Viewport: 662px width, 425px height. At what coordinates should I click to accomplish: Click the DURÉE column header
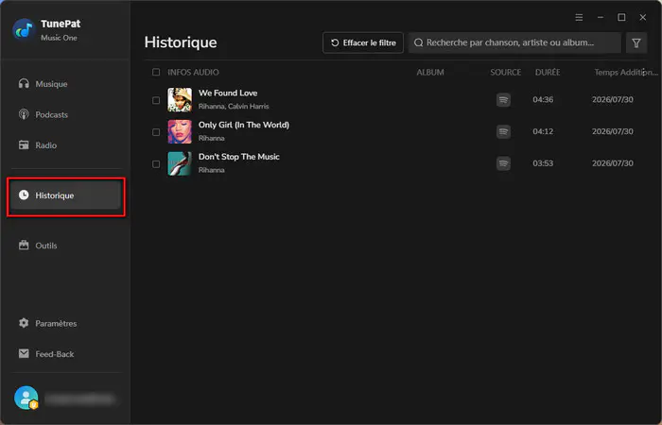(x=548, y=73)
